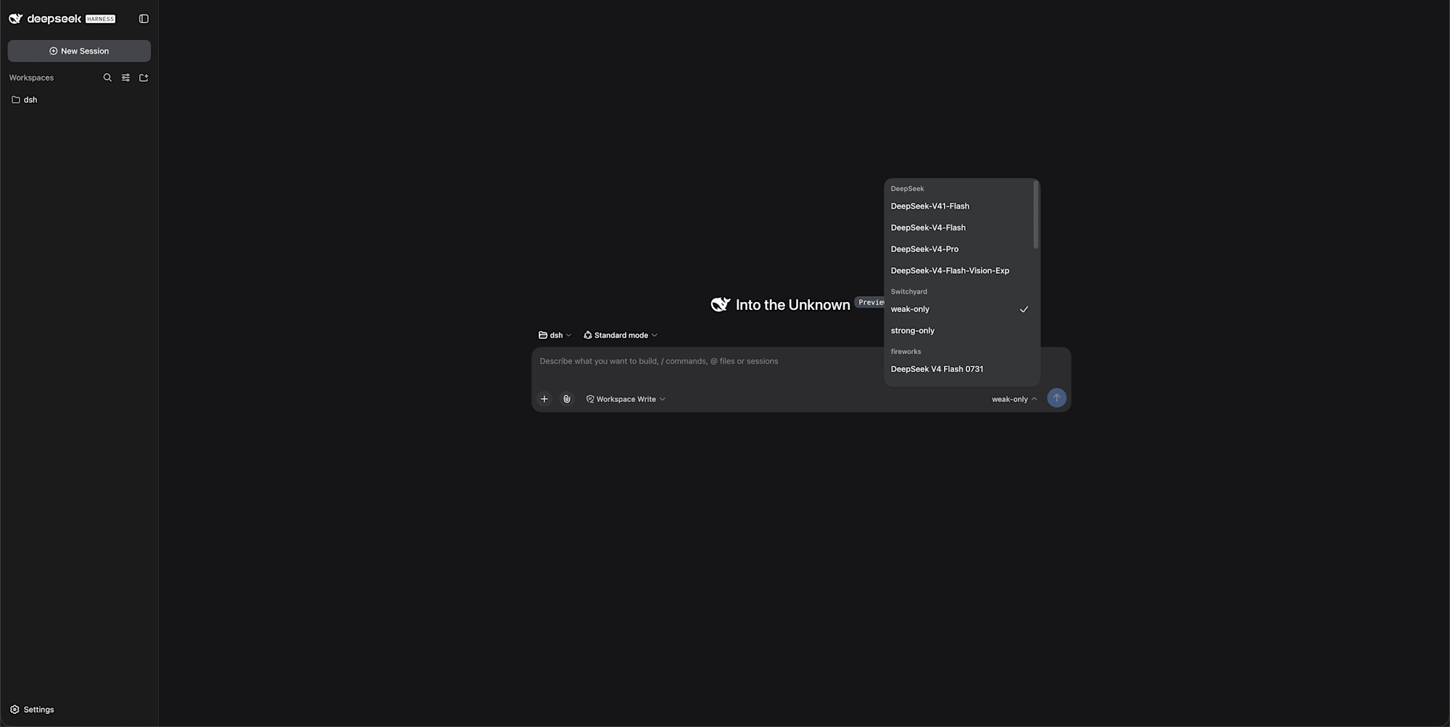
Task: Click the DeepSeek whale logo in sidebar
Action: click(16, 19)
